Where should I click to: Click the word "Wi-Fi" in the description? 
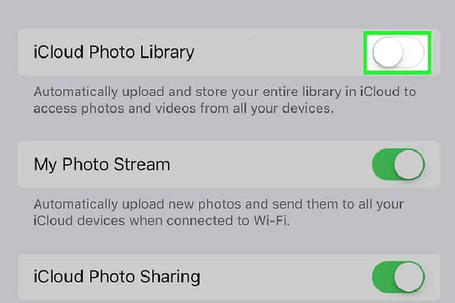coord(272,221)
